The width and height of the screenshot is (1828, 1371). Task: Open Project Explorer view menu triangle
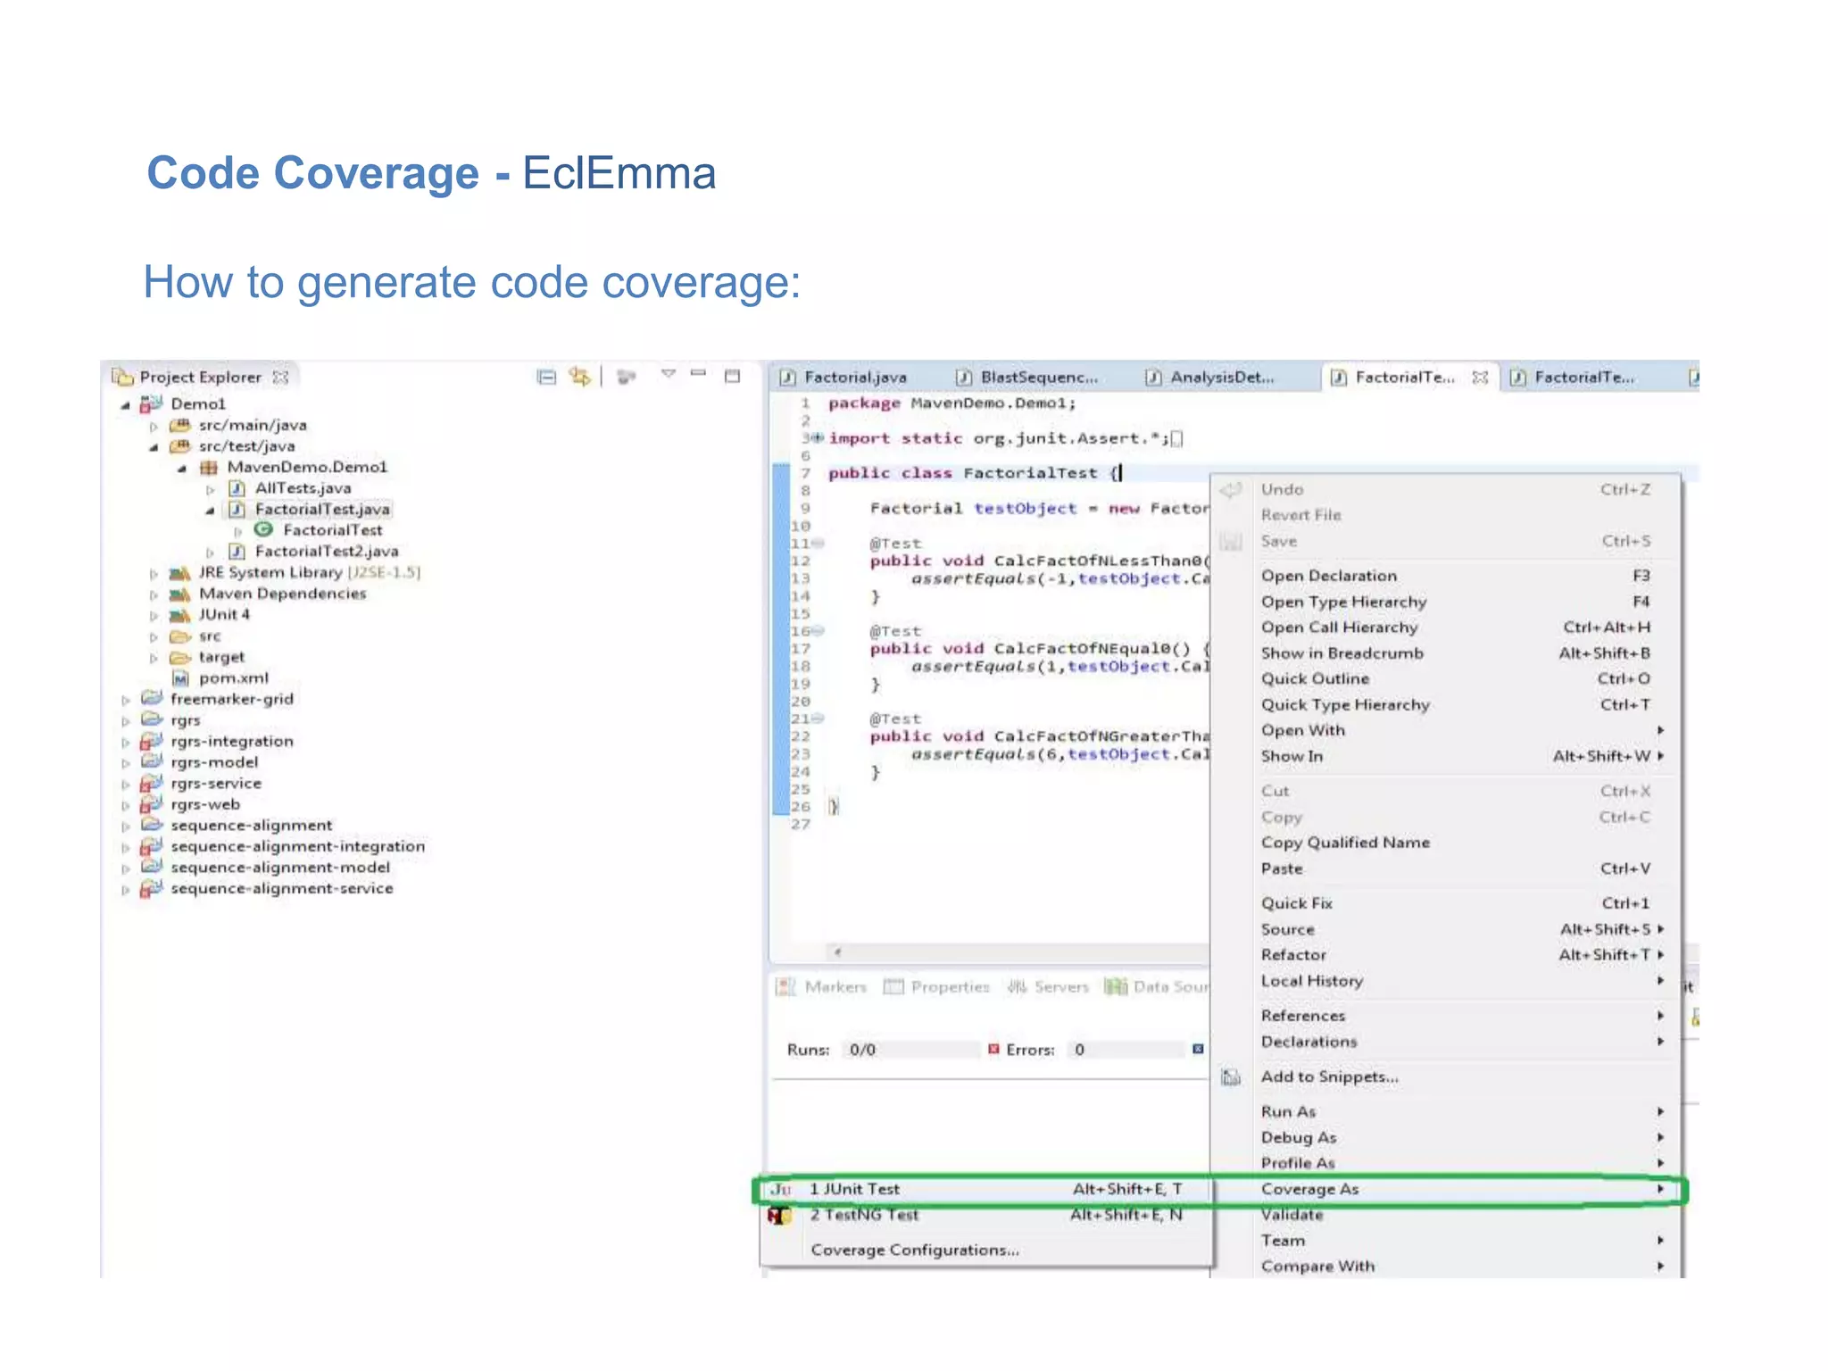pos(669,374)
